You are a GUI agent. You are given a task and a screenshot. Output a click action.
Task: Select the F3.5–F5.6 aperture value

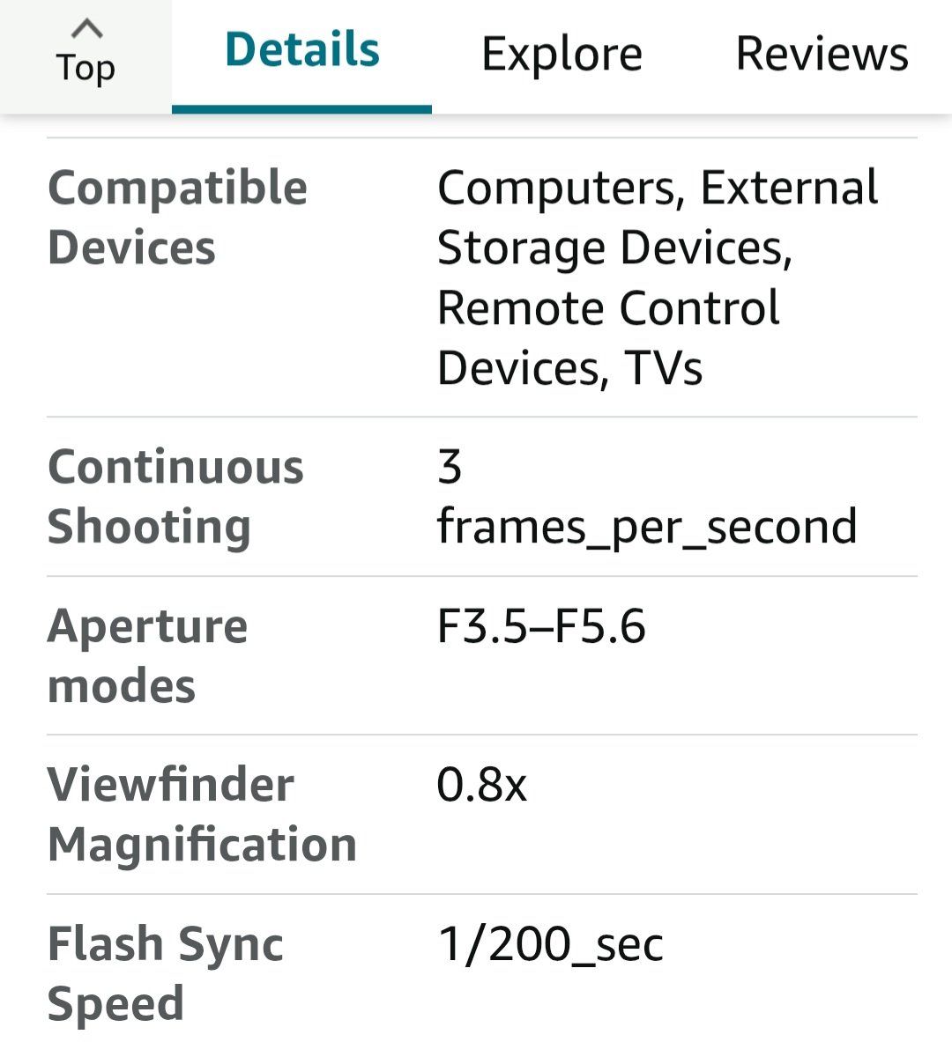pos(541,626)
